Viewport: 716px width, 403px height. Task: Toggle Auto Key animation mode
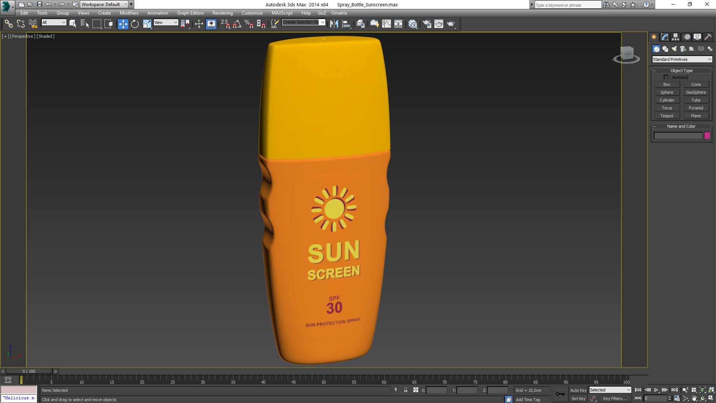click(x=578, y=390)
